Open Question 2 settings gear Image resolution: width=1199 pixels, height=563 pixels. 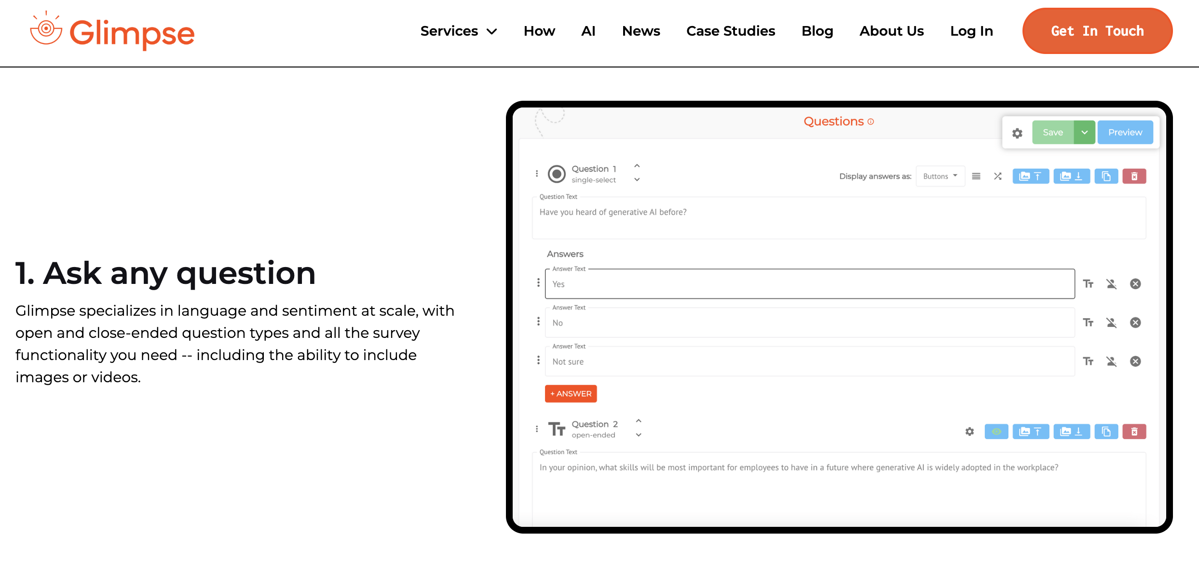pos(969,431)
